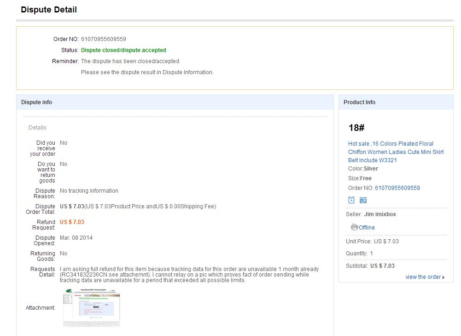
Task: Click the green 'Dispute closed/dispute accepted' status
Action: 123,50
